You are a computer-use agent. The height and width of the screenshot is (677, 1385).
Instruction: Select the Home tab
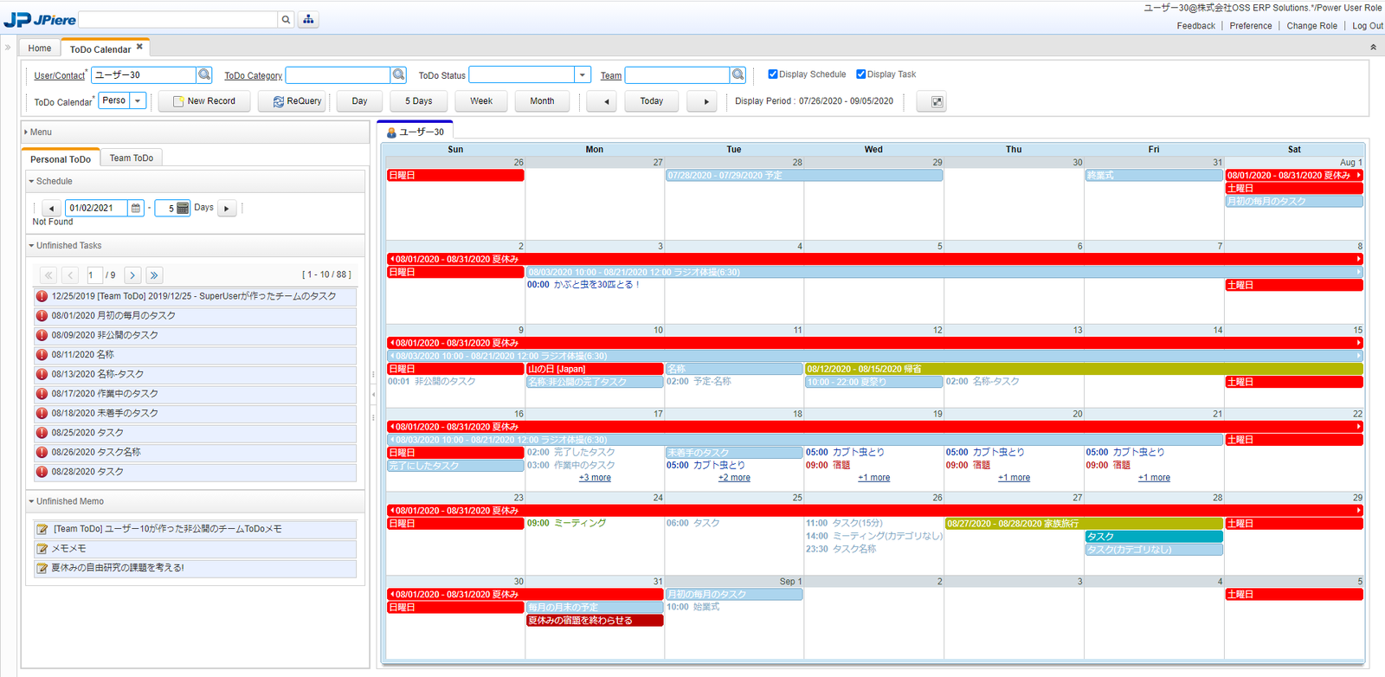point(40,48)
